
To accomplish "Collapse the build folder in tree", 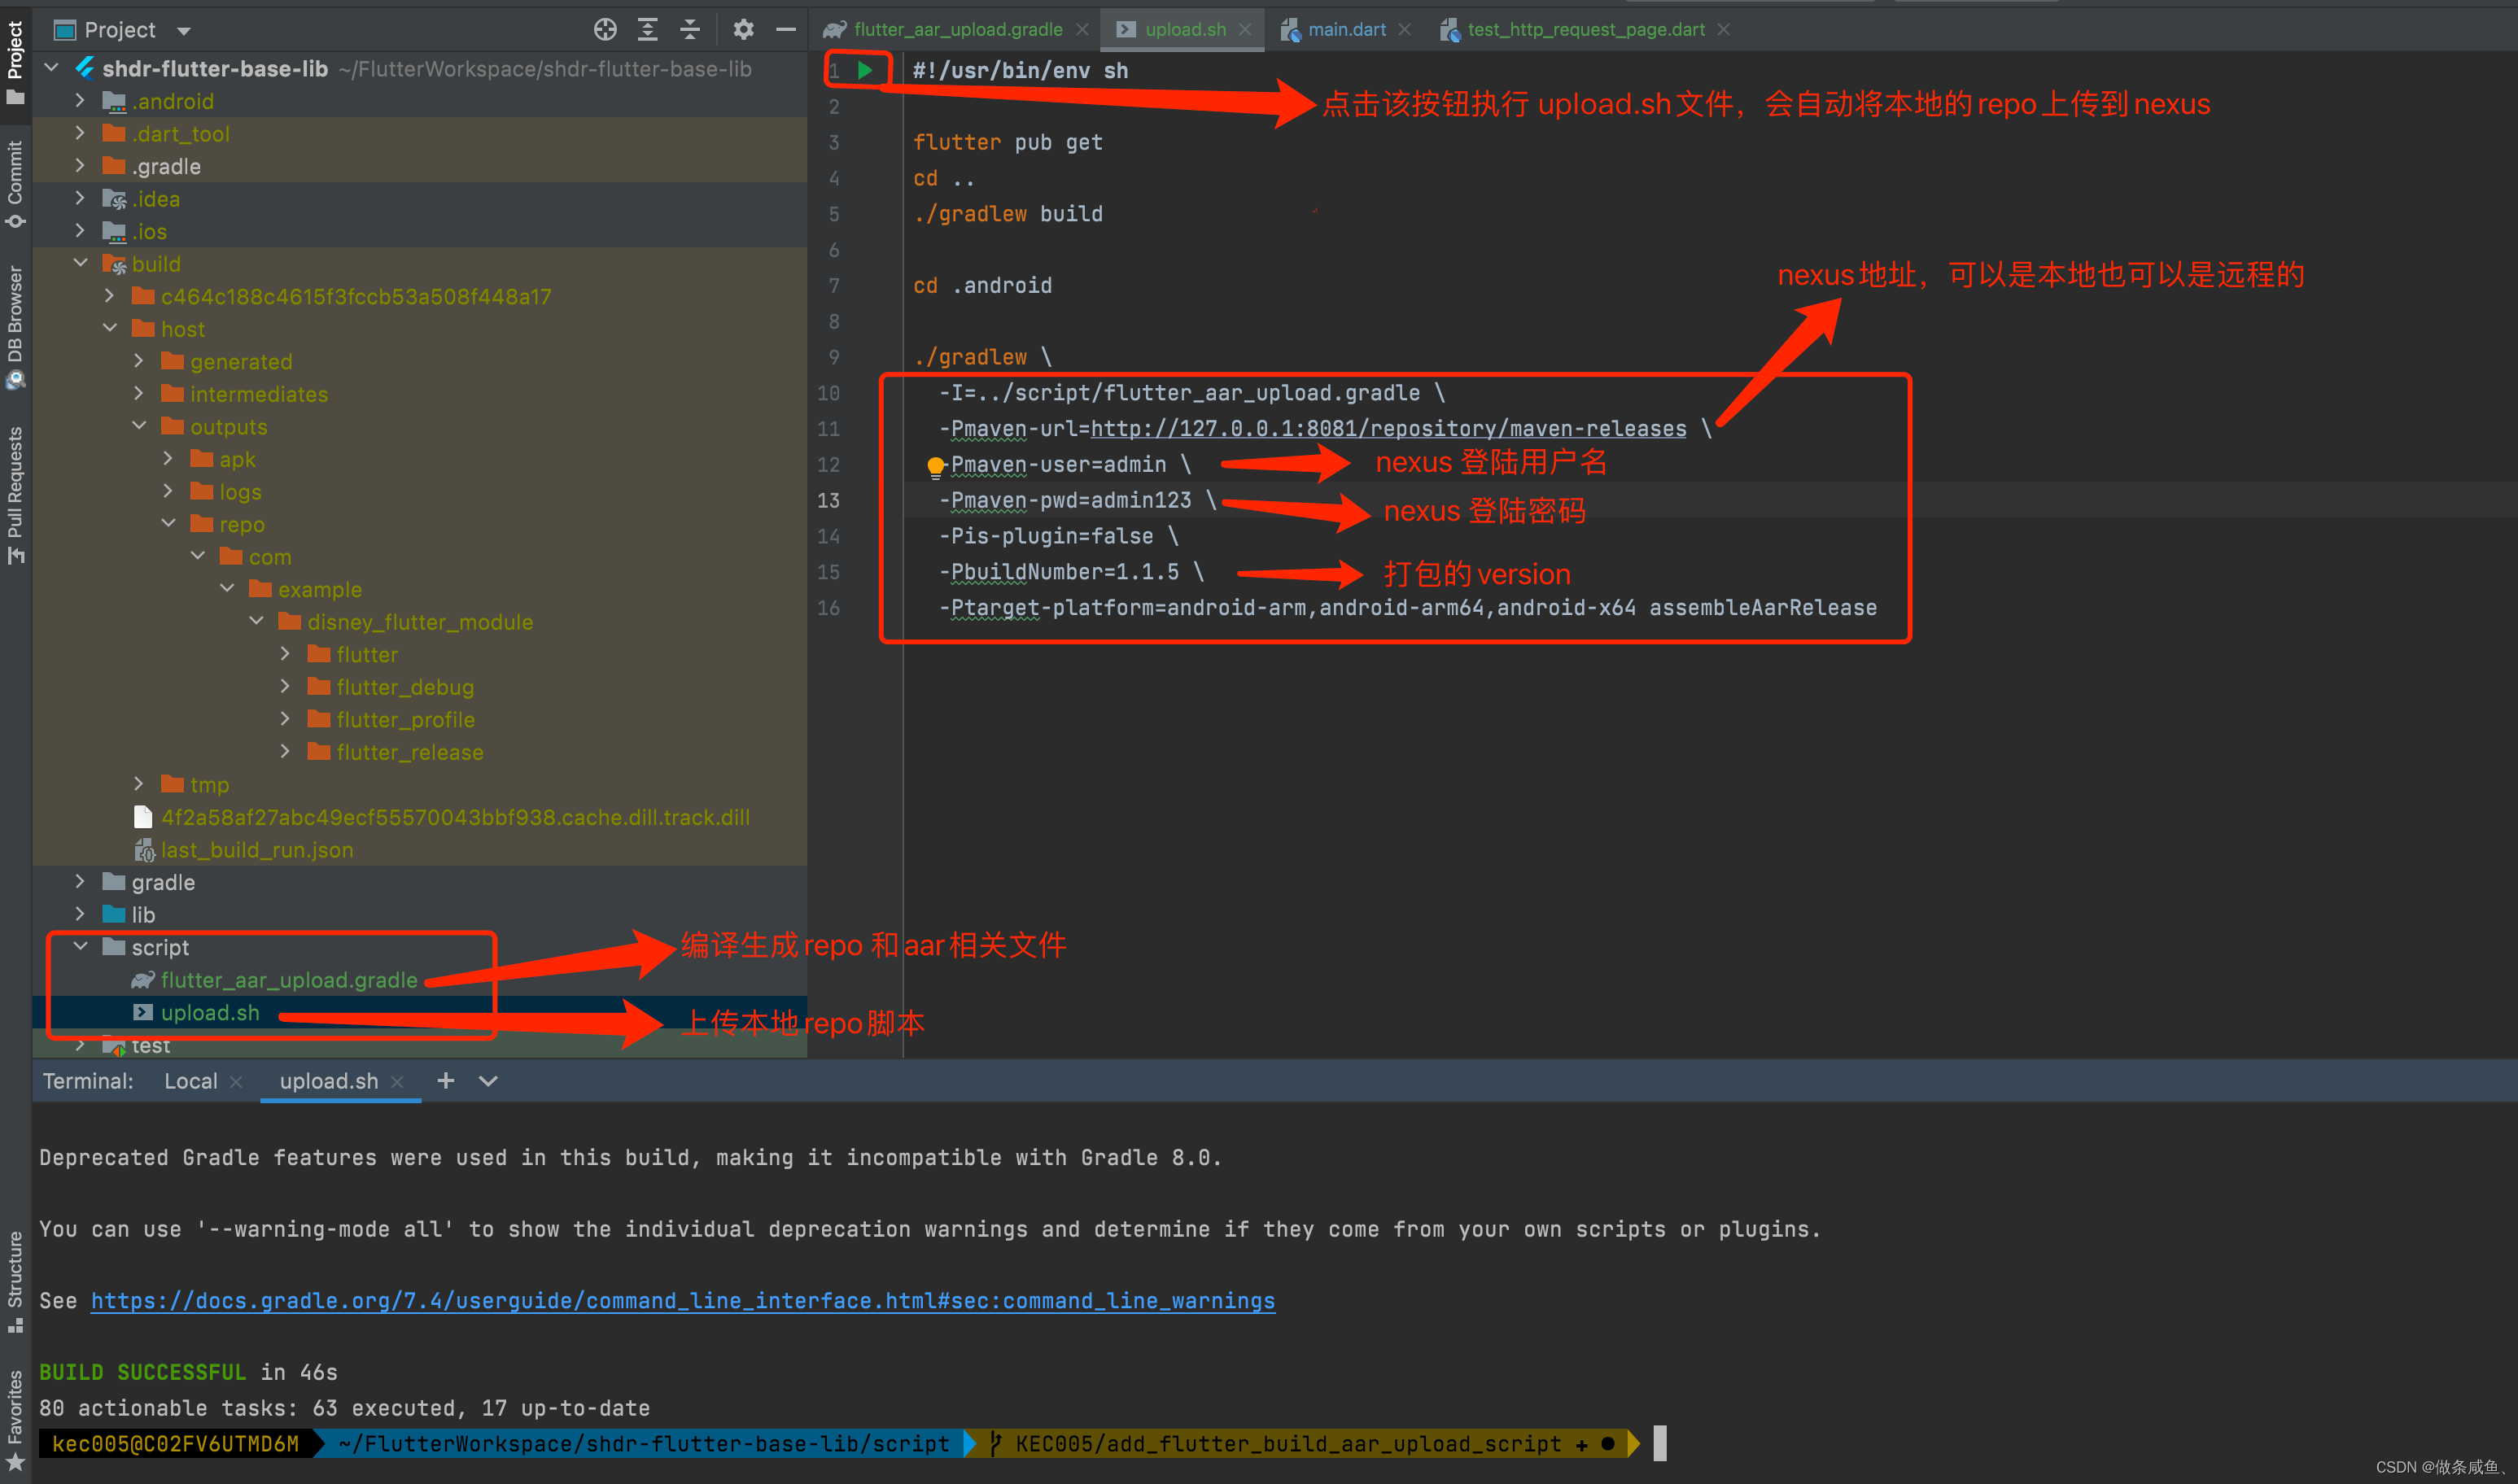I will tap(81, 264).
